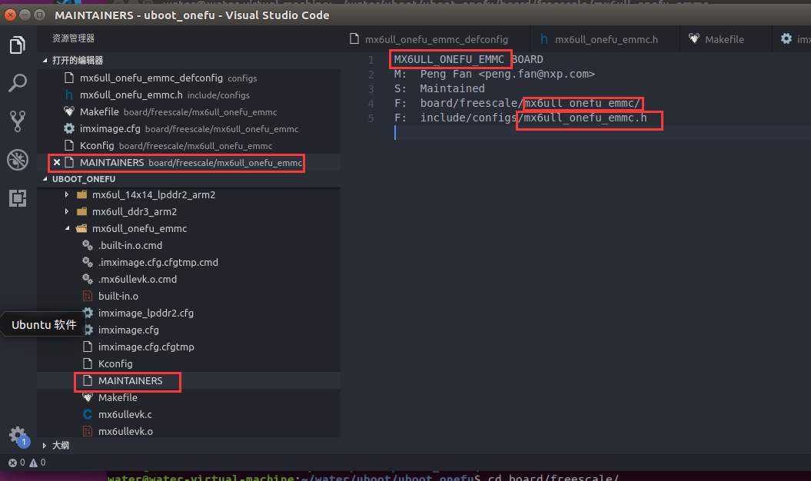Click the gear icon beside .built-in.o.cmd
Image resolution: width=811 pixels, height=481 pixels.
(x=88, y=246)
